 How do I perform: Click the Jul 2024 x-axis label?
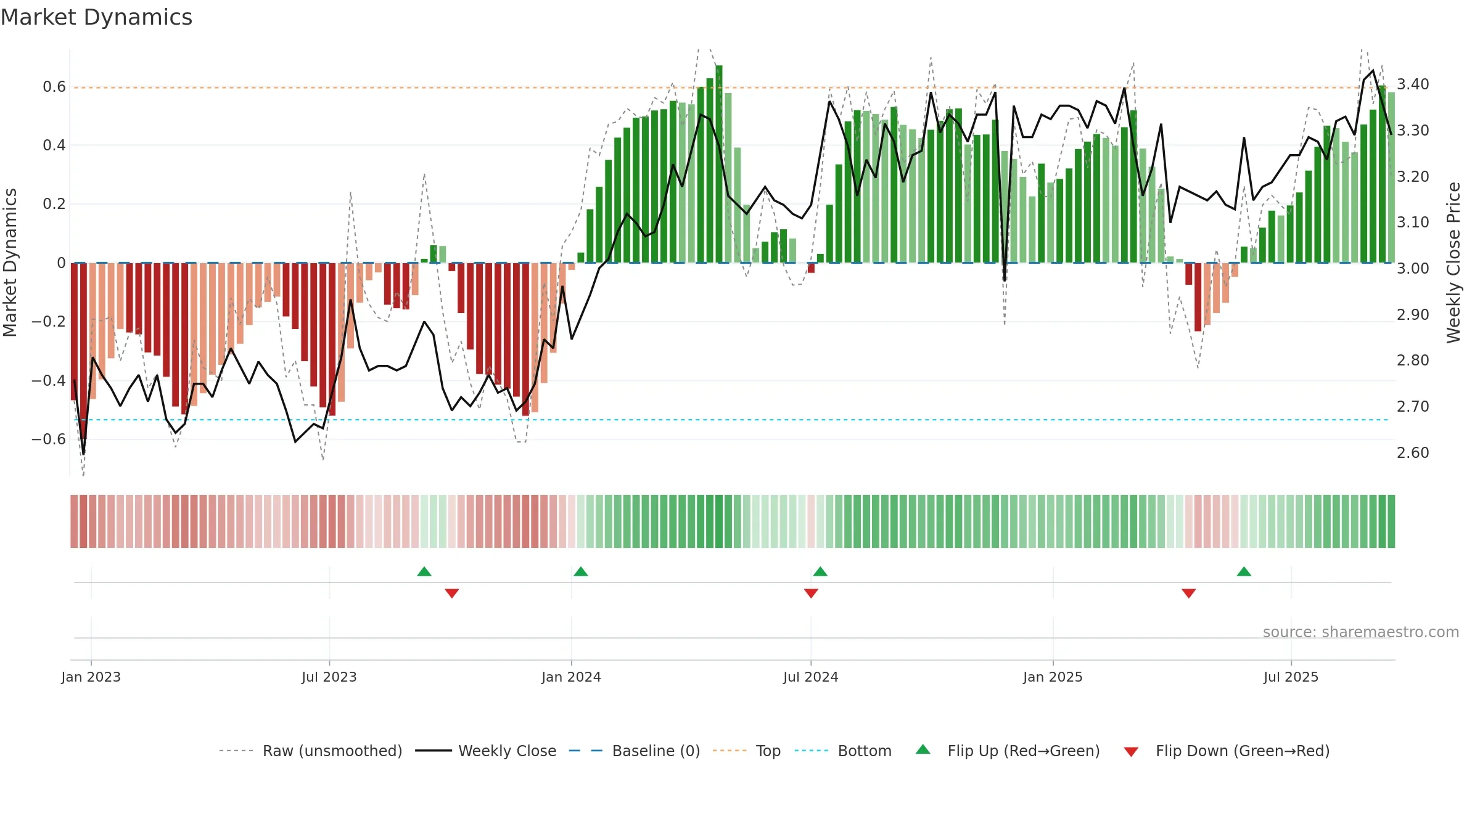[x=811, y=677]
